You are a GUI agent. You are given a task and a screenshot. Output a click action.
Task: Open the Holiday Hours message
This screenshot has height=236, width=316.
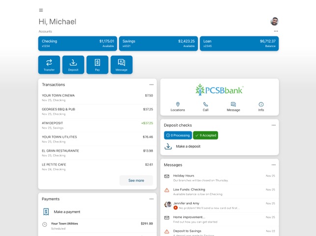[x=220, y=178]
